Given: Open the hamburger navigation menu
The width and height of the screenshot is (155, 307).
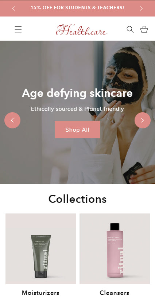Looking at the screenshot, I should pyautogui.click(x=18, y=29).
